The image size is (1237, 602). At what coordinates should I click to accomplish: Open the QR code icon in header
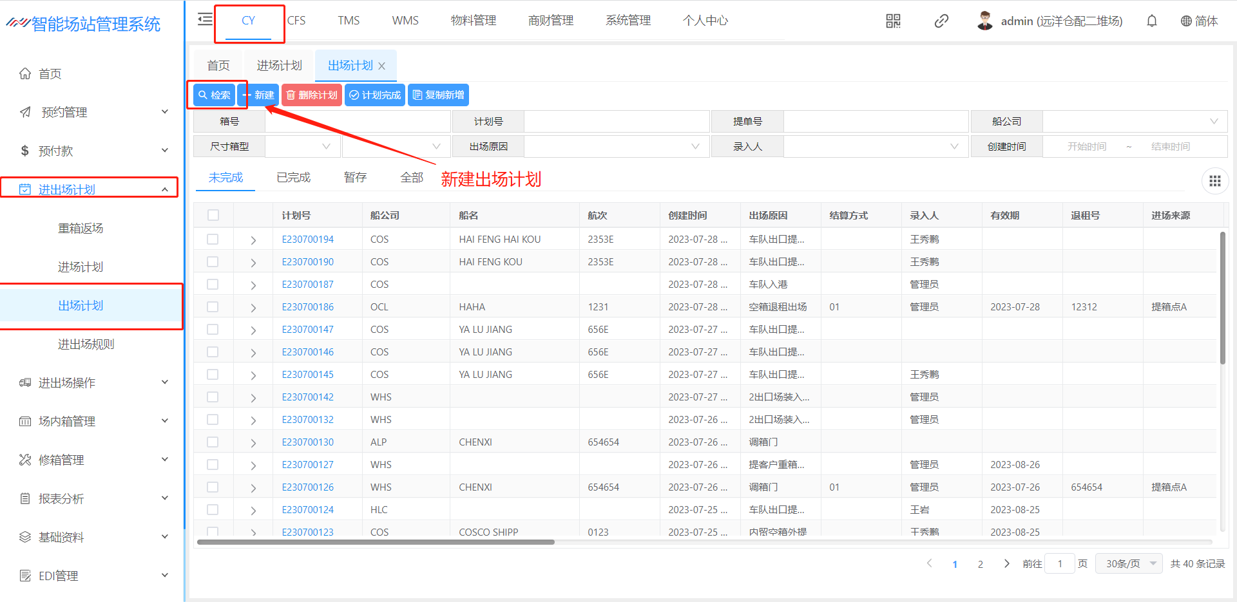(x=893, y=21)
